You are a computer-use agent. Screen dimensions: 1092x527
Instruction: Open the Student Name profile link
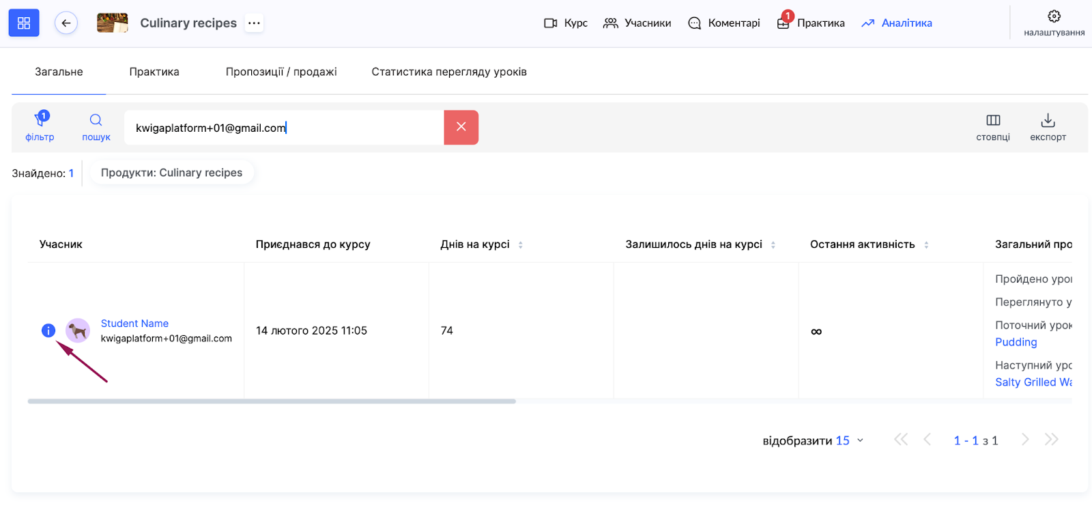tap(134, 324)
